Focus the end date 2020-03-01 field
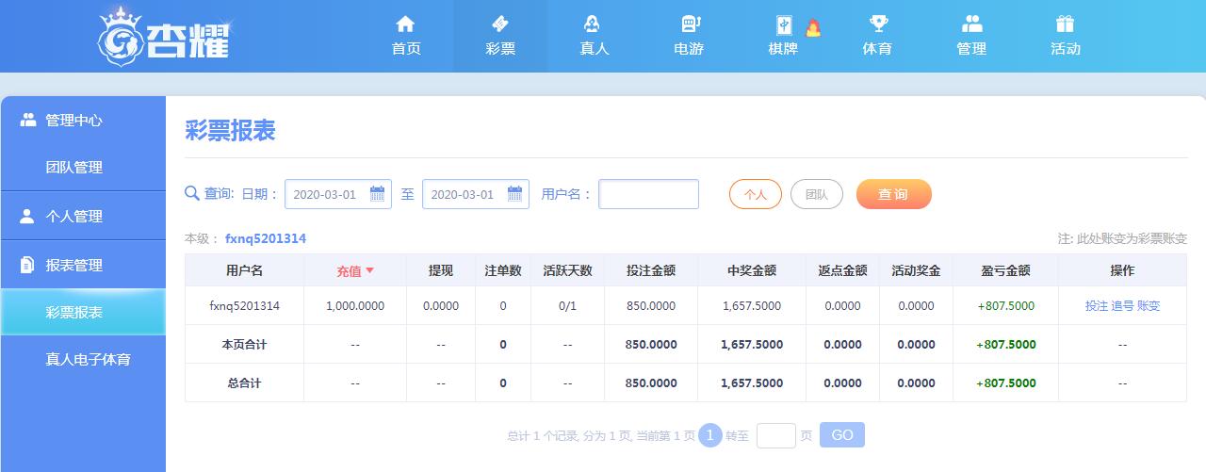 click(x=476, y=194)
